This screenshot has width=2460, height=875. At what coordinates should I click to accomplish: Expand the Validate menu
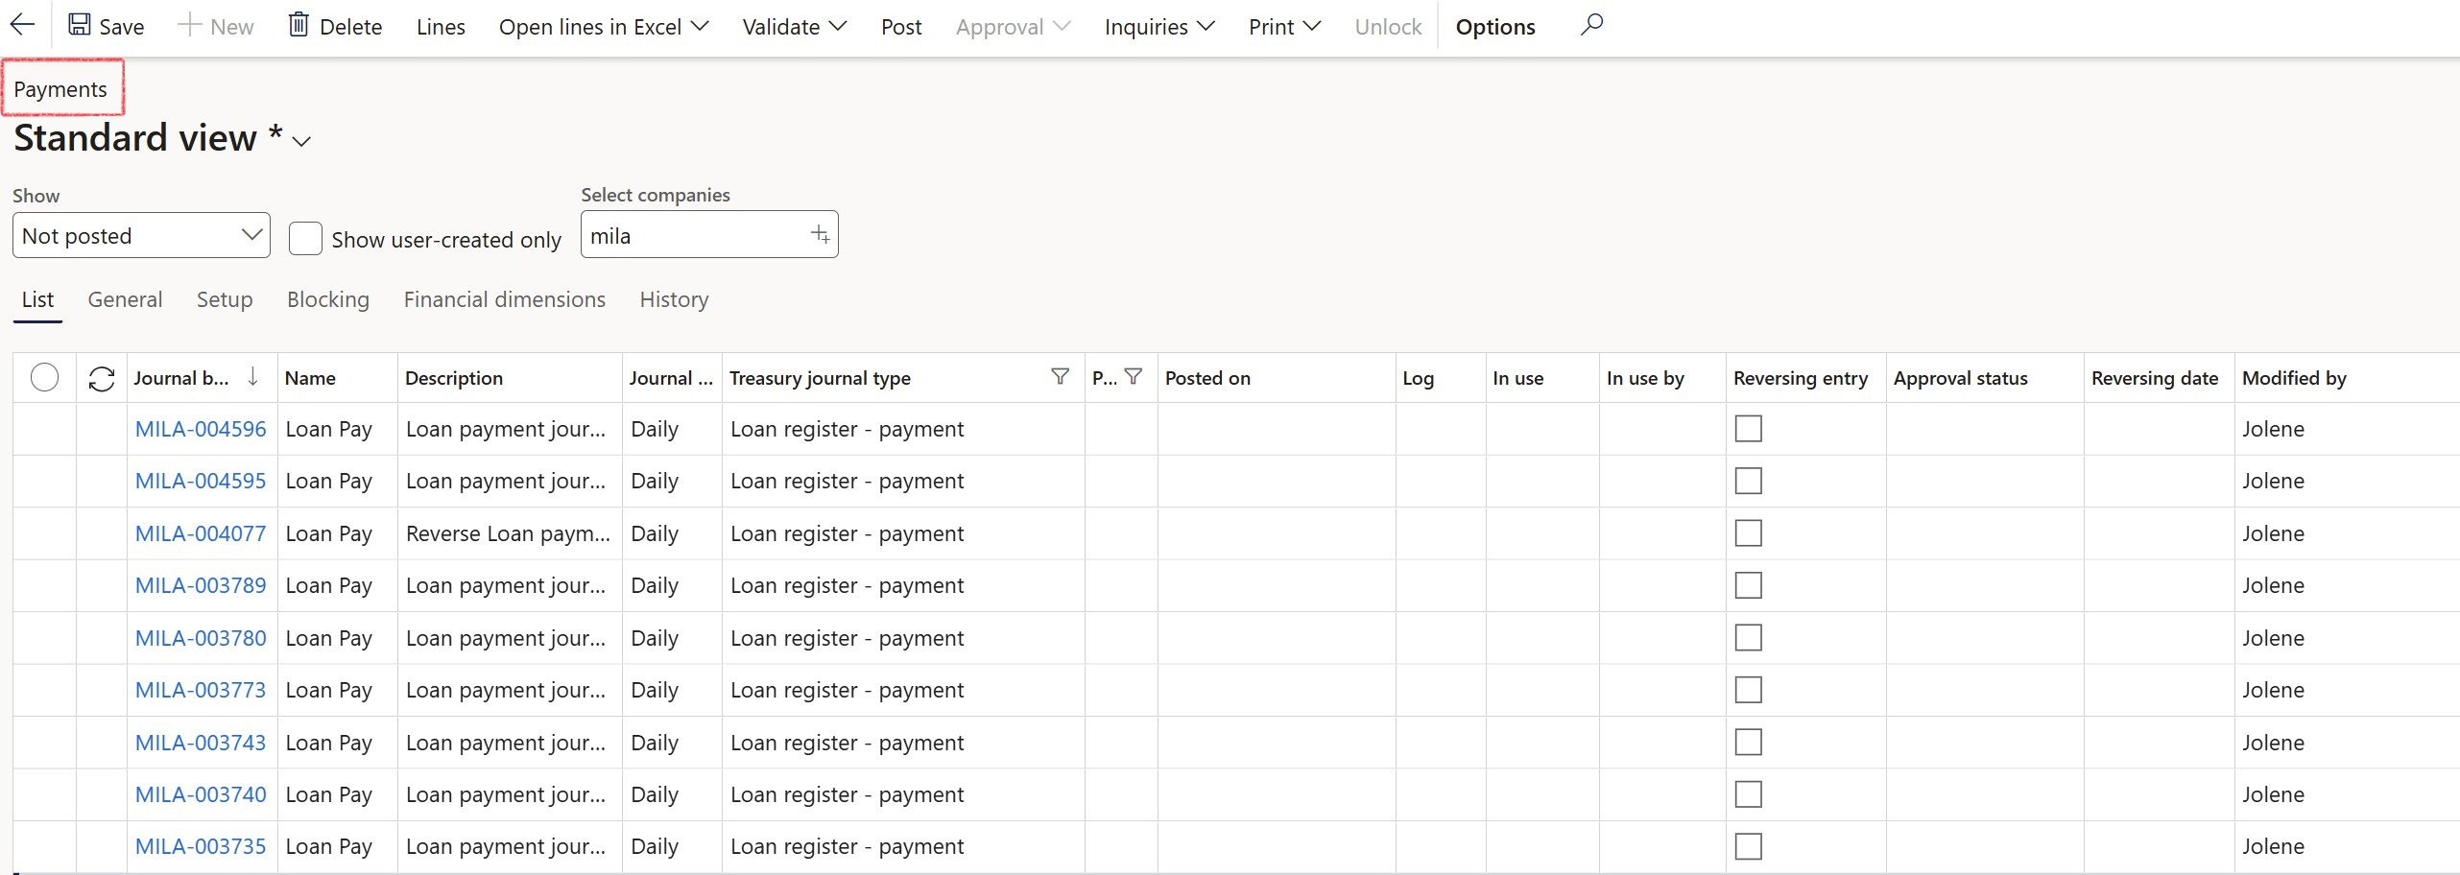(x=794, y=27)
